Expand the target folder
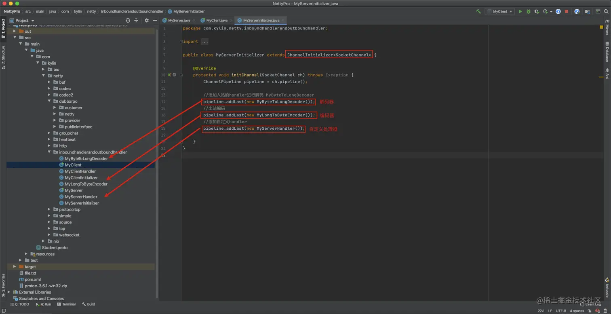The height and width of the screenshot is (314, 611). click(x=15, y=267)
